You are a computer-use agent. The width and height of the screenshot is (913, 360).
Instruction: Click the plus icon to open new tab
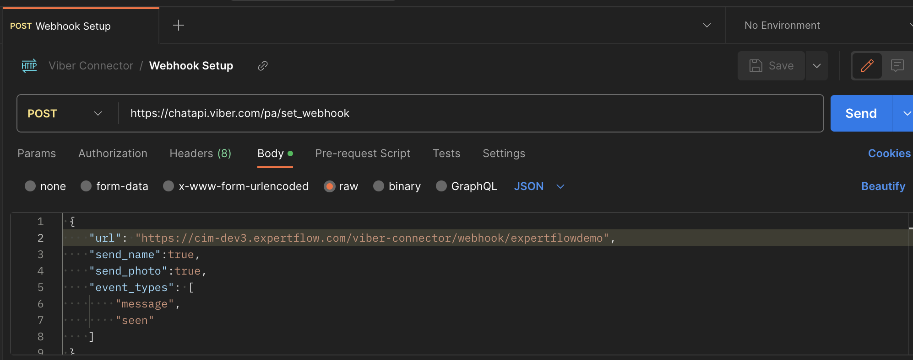[x=178, y=25]
